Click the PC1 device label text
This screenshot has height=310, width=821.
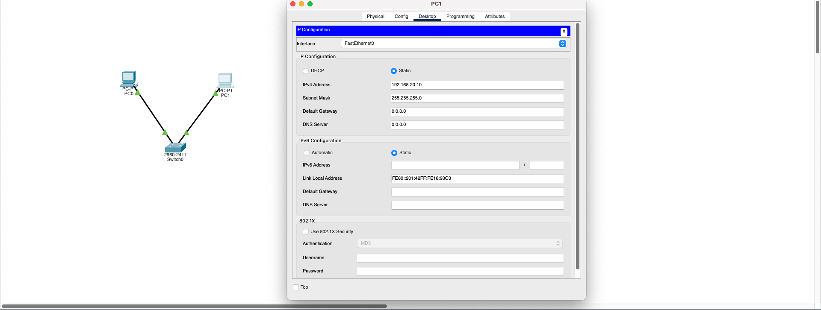point(225,96)
